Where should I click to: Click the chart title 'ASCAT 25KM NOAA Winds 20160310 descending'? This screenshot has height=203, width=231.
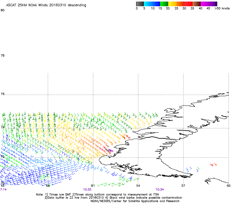pyautogui.click(x=46, y=5)
